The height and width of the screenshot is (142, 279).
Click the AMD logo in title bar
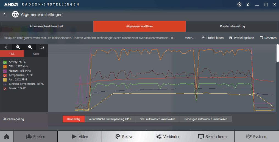pos(11,4)
